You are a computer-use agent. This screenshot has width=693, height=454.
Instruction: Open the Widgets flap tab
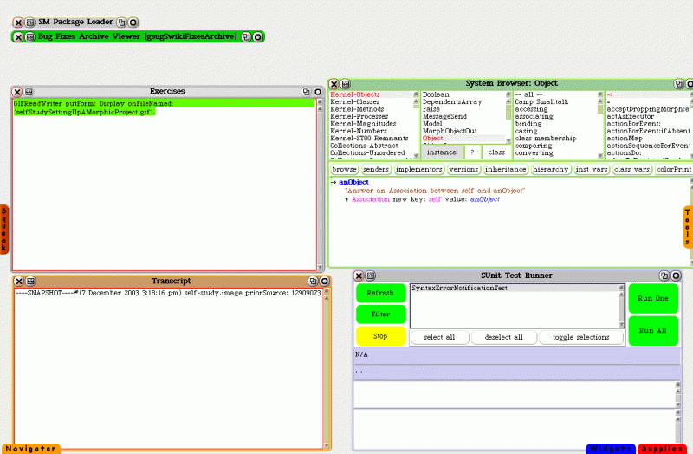click(x=611, y=449)
